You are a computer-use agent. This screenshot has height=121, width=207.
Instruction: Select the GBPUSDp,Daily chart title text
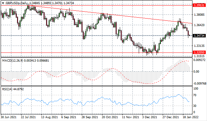click(16, 3)
